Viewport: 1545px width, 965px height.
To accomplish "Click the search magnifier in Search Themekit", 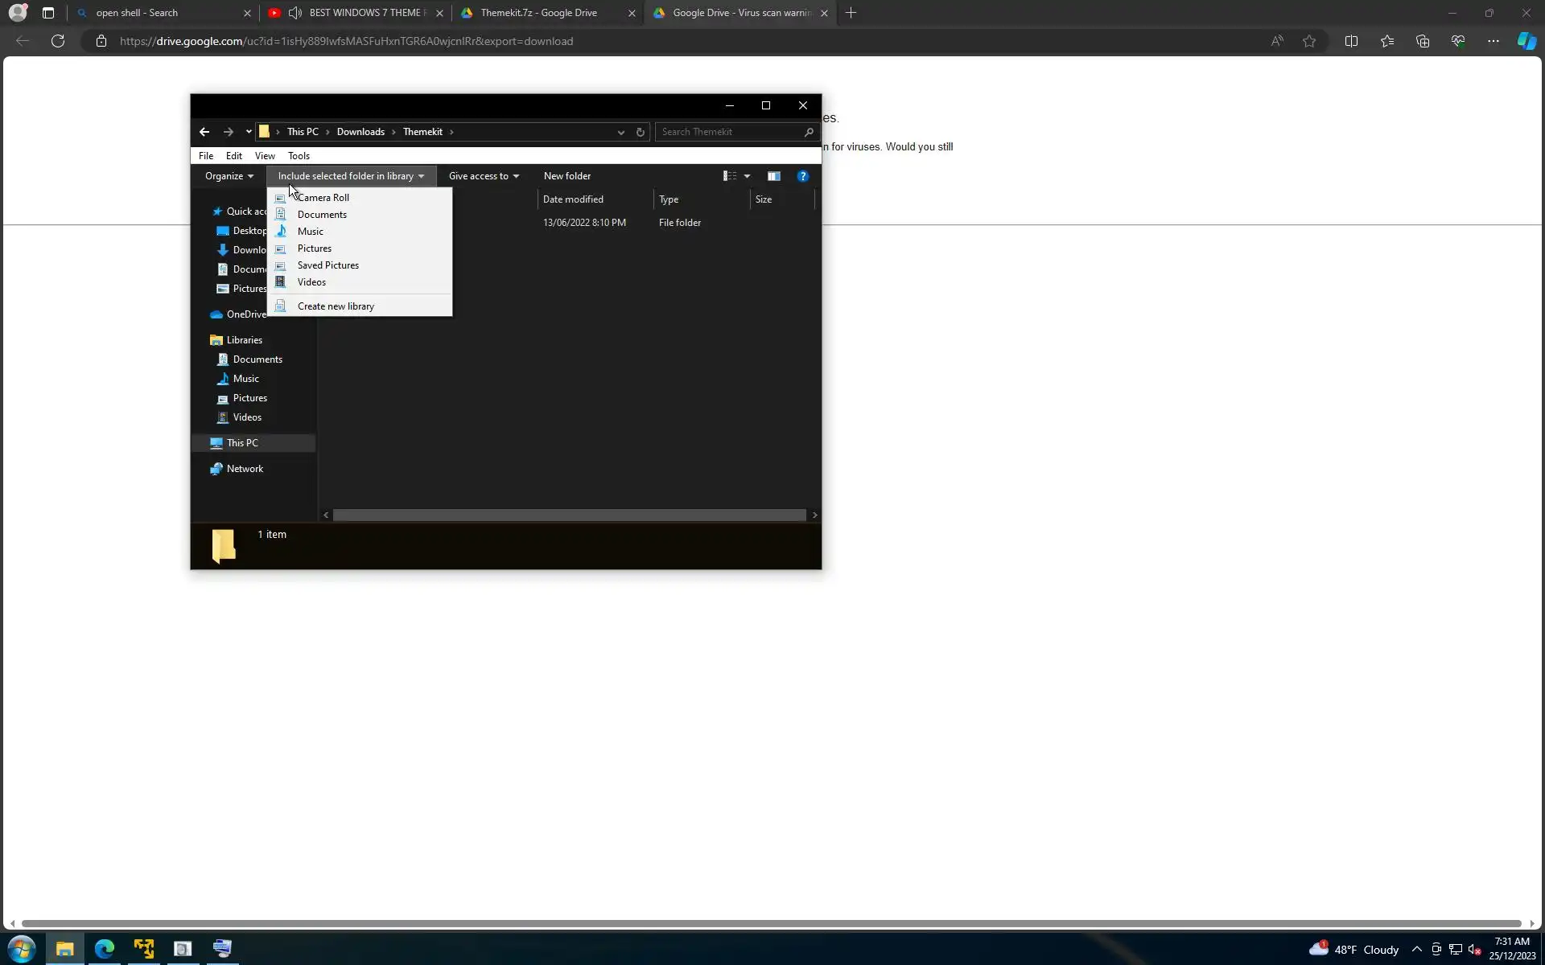I will pos(809,132).
